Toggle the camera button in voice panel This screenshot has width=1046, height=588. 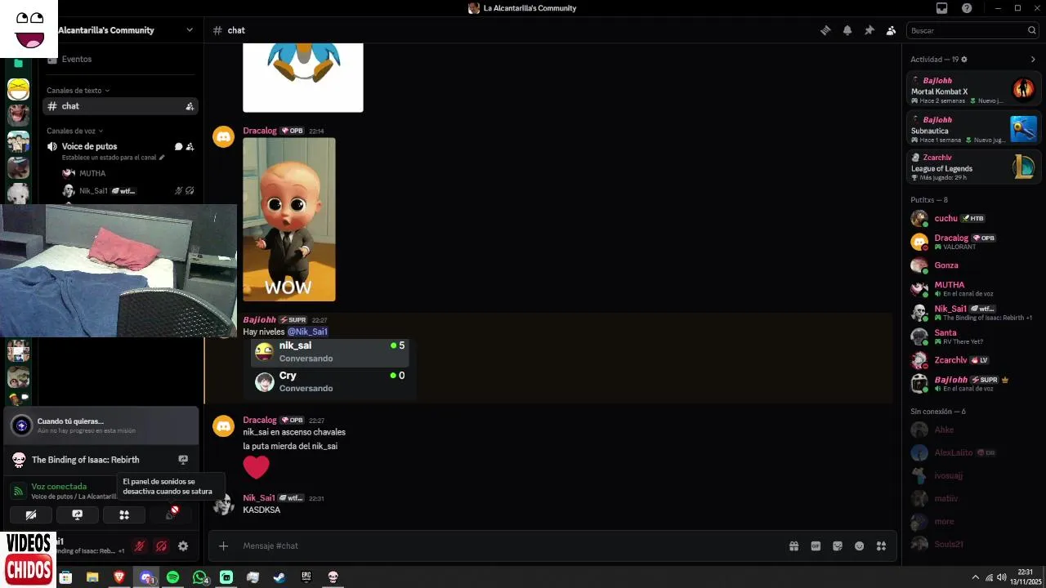(x=31, y=514)
